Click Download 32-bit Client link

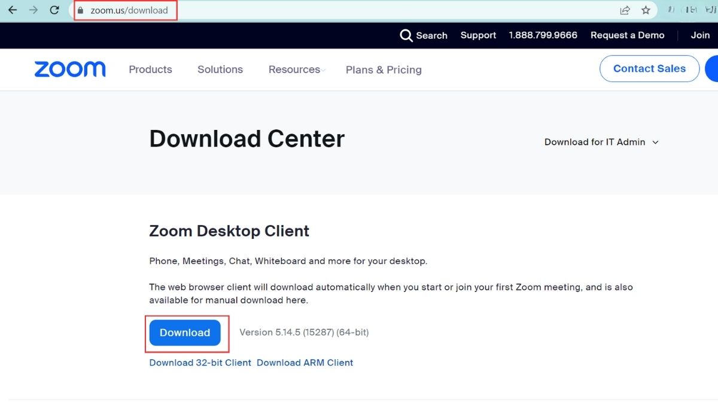pyautogui.click(x=200, y=363)
